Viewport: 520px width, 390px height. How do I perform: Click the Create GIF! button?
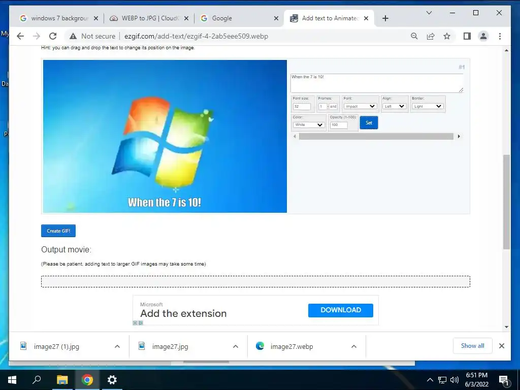click(x=58, y=231)
